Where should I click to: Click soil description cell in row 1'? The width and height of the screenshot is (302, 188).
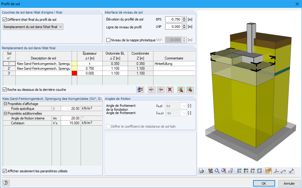pos(43,63)
